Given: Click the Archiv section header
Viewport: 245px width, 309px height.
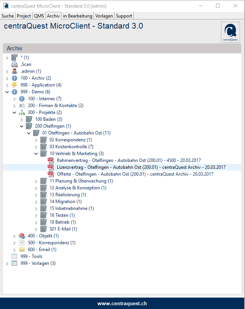Looking at the screenshot, I should (x=122, y=48).
